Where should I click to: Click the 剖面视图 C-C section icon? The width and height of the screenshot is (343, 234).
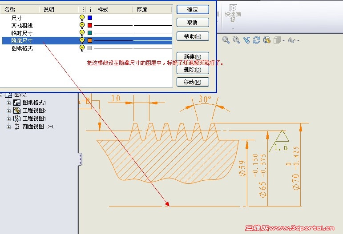click(x=17, y=127)
